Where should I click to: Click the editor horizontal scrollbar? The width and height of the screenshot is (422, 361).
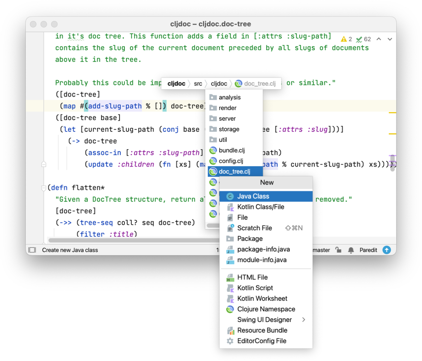click(133, 240)
